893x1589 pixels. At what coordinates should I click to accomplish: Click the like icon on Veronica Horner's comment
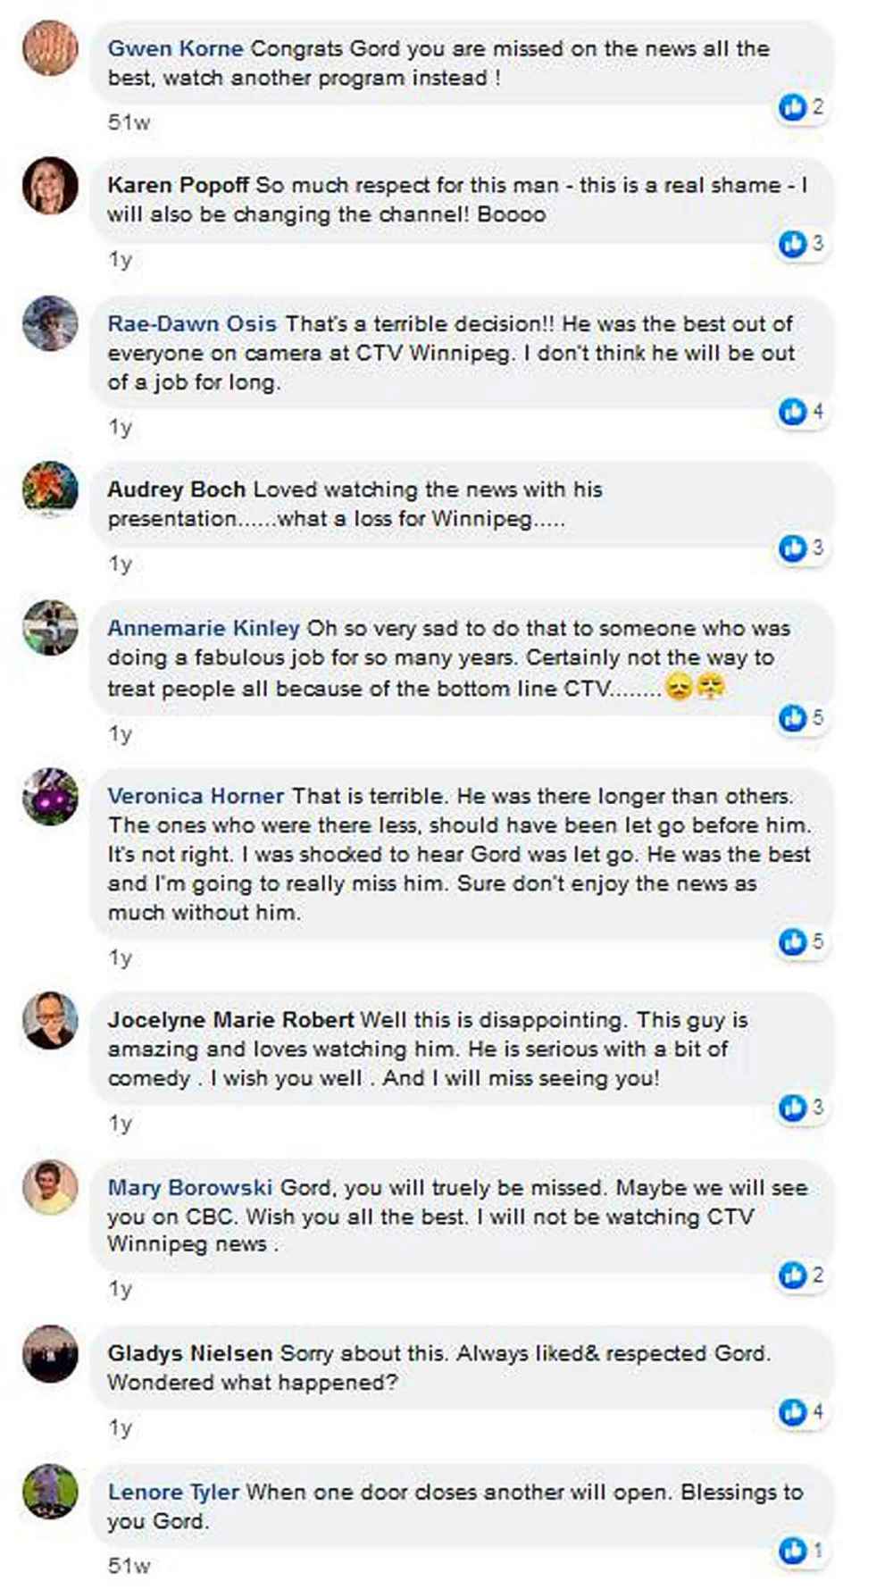coord(792,941)
